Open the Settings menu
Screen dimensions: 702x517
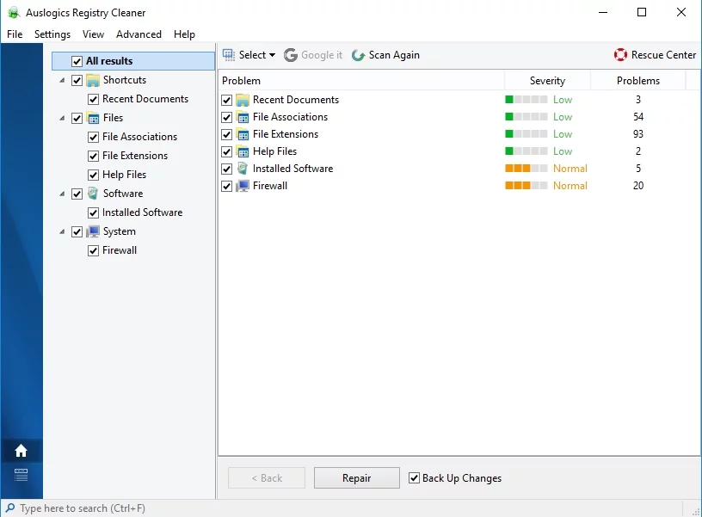(x=52, y=34)
